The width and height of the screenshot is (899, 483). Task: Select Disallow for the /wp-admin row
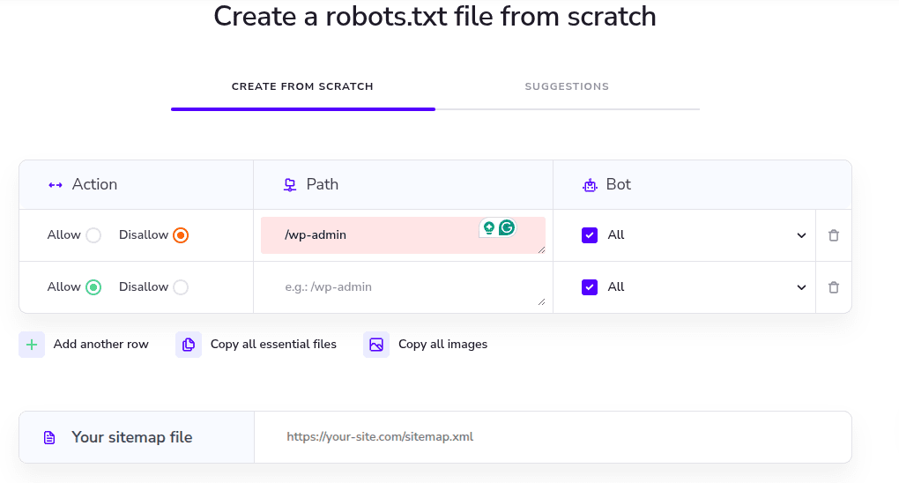click(x=181, y=235)
